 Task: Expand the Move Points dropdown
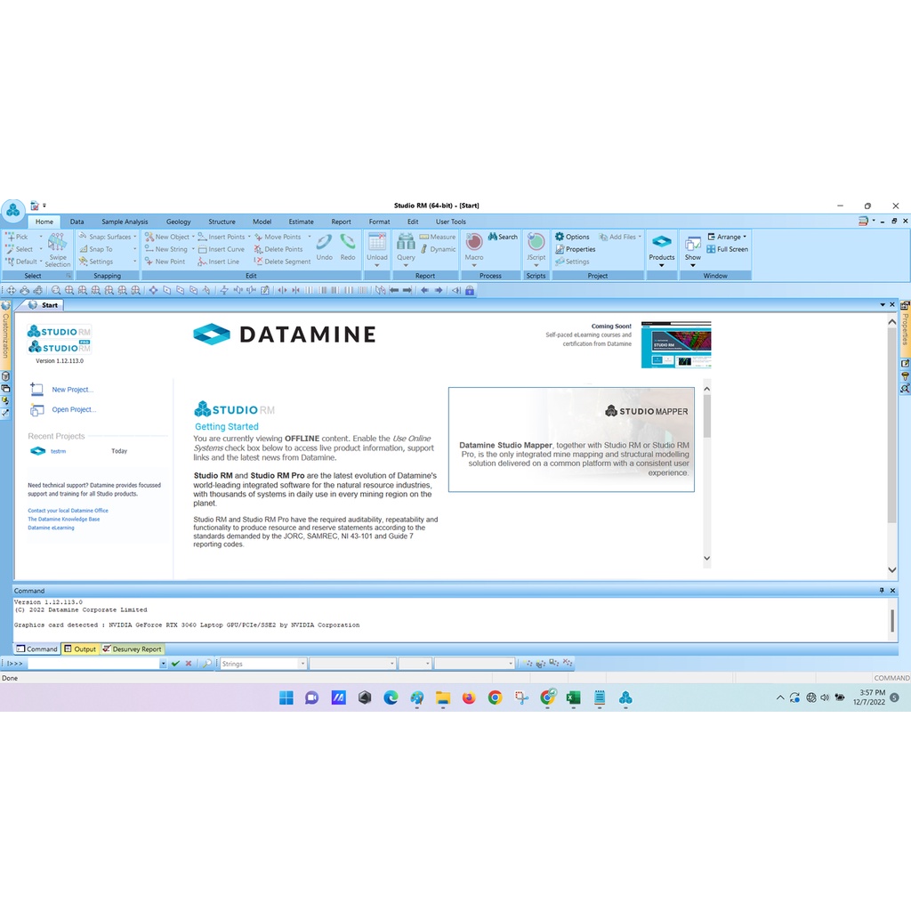pyautogui.click(x=309, y=237)
